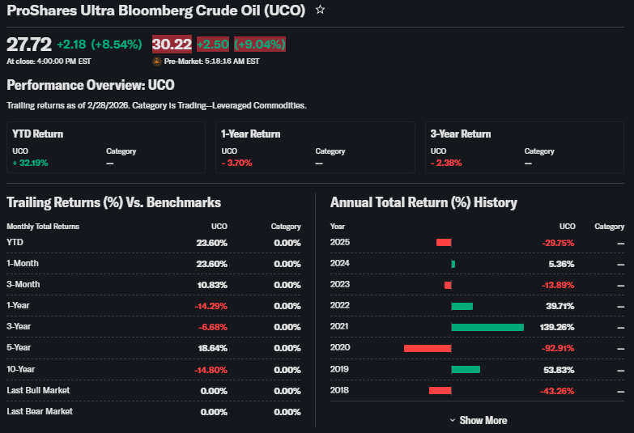
Task: Click the green 2021 annual return bar
Action: click(487, 327)
